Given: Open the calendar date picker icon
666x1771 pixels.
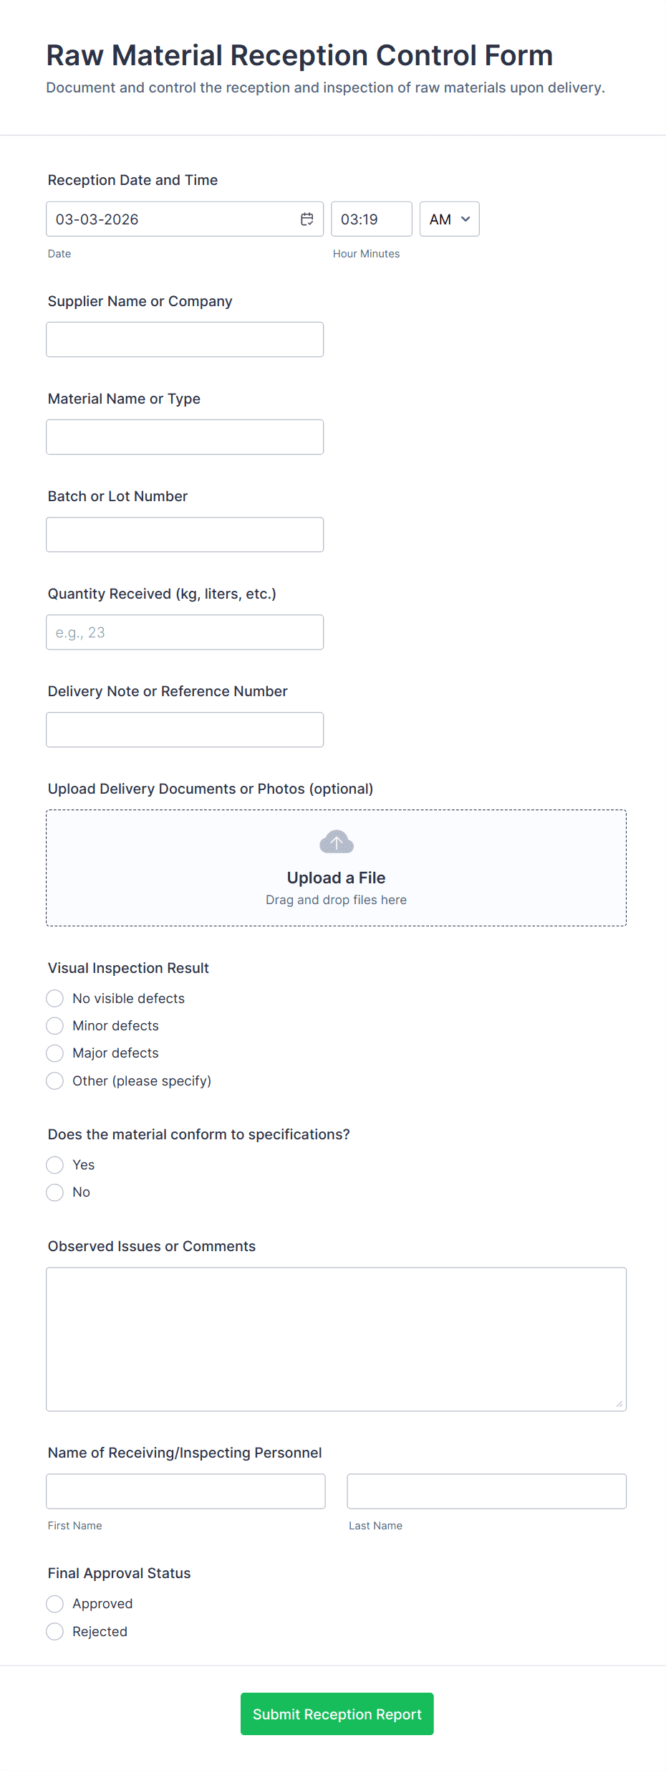Looking at the screenshot, I should pyautogui.click(x=307, y=219).
